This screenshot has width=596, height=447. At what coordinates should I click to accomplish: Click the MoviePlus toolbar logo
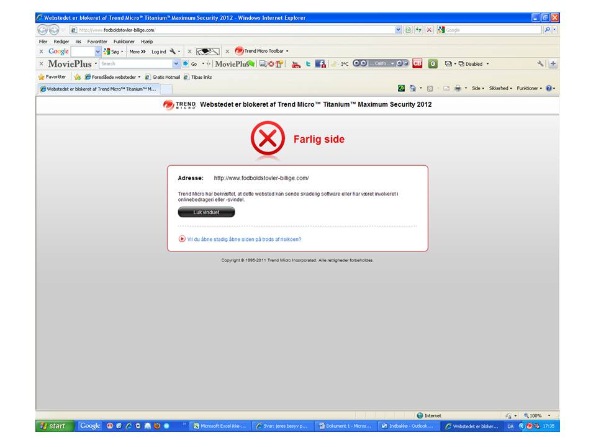(x=70, y=64)
